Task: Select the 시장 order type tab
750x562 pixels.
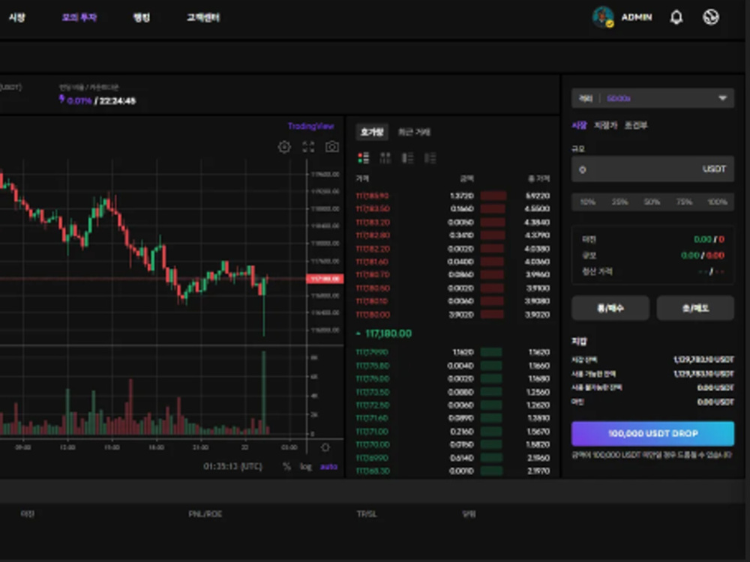Action: point(579,125)
